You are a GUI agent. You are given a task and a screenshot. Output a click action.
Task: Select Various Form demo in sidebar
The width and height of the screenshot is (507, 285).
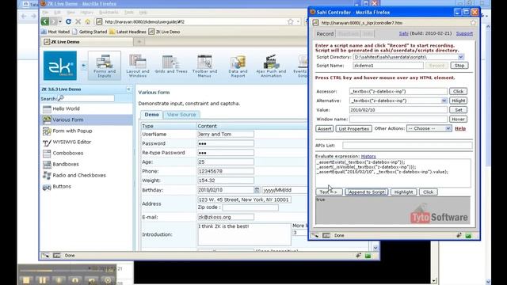(86, 120)
